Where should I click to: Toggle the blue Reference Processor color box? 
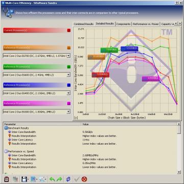[x=69, y=85]
